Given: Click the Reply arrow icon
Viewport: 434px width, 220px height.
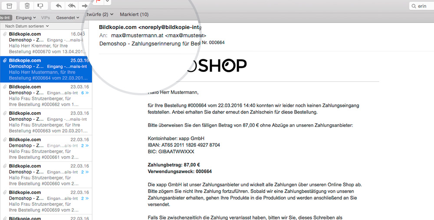Looking at the screenshot, I should [59, 6].
